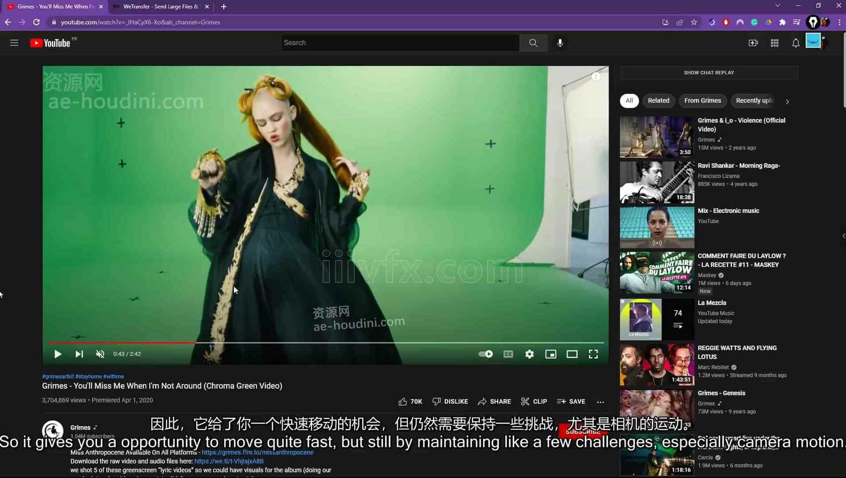The image size is (846, 478).
Task: Click the address bar URL
Action: (x=140, y=22)
